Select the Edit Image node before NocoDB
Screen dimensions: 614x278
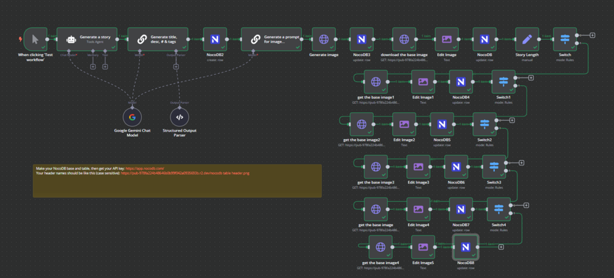447,39
